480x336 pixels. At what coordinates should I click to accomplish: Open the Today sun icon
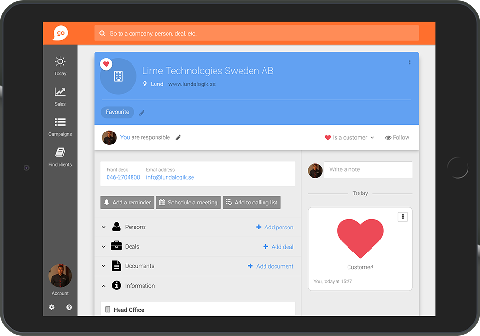60,61
